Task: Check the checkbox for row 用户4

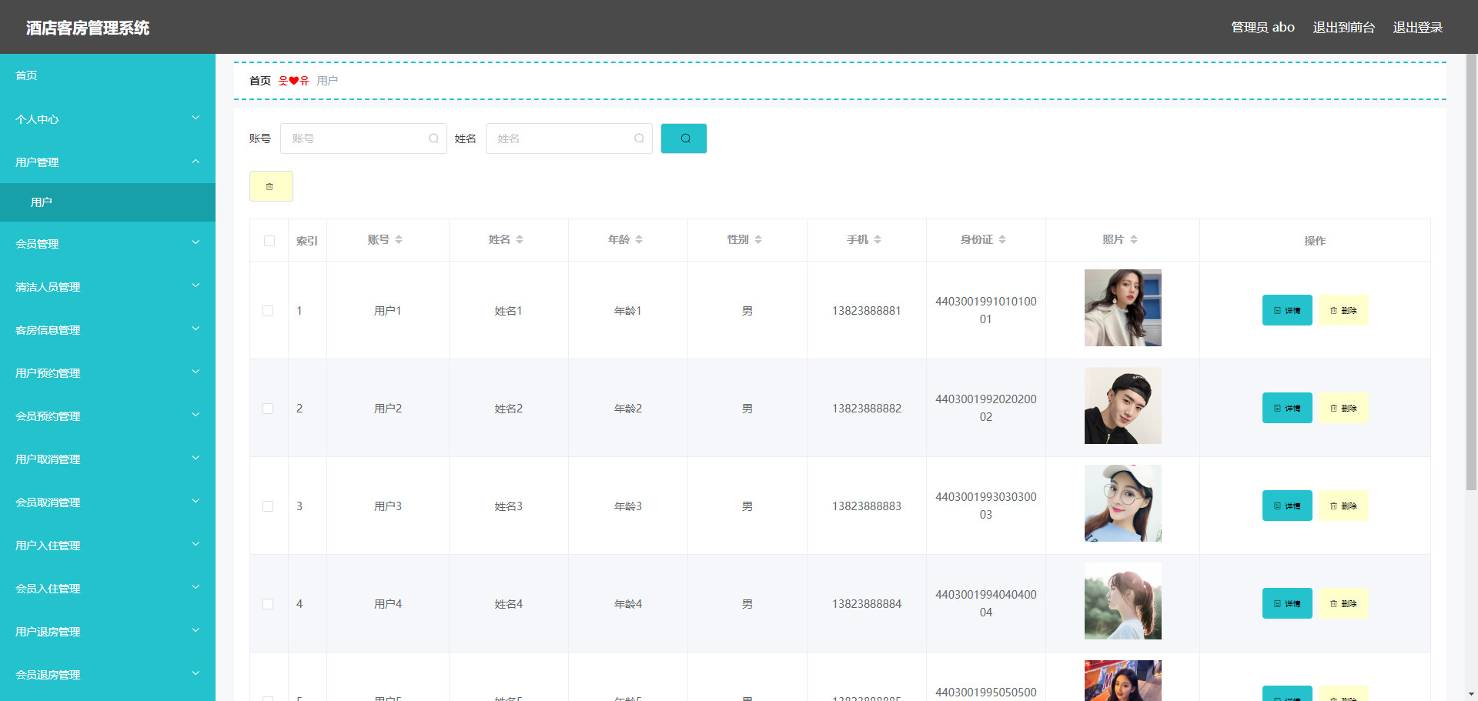Action: pos(268,604)
